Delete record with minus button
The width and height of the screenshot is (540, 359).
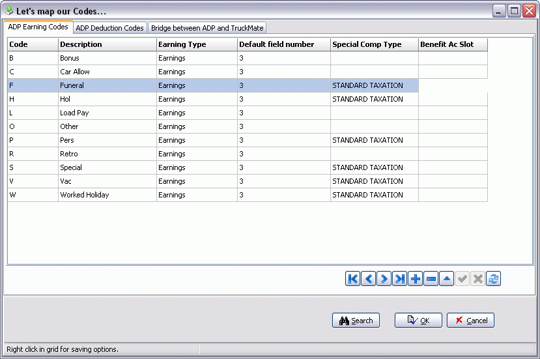click(431, 279)
